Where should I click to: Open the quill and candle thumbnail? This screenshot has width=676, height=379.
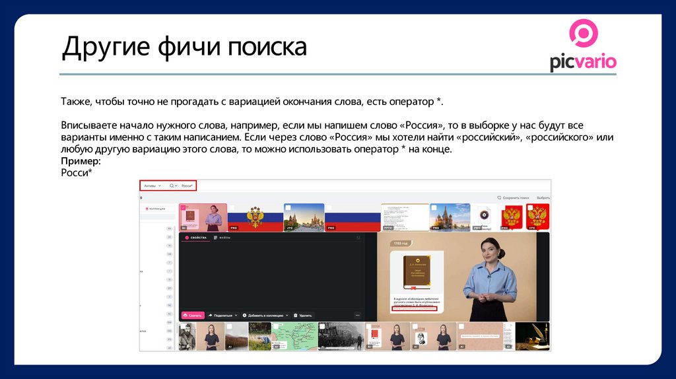(533, 336)
